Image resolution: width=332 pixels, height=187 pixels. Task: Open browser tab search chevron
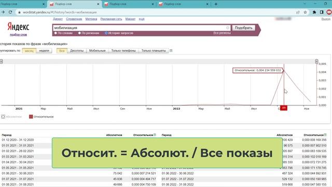pos(305,4)
